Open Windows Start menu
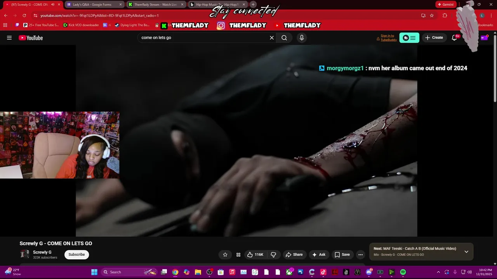This screenshot has height=279, width=497. point(94,272)
